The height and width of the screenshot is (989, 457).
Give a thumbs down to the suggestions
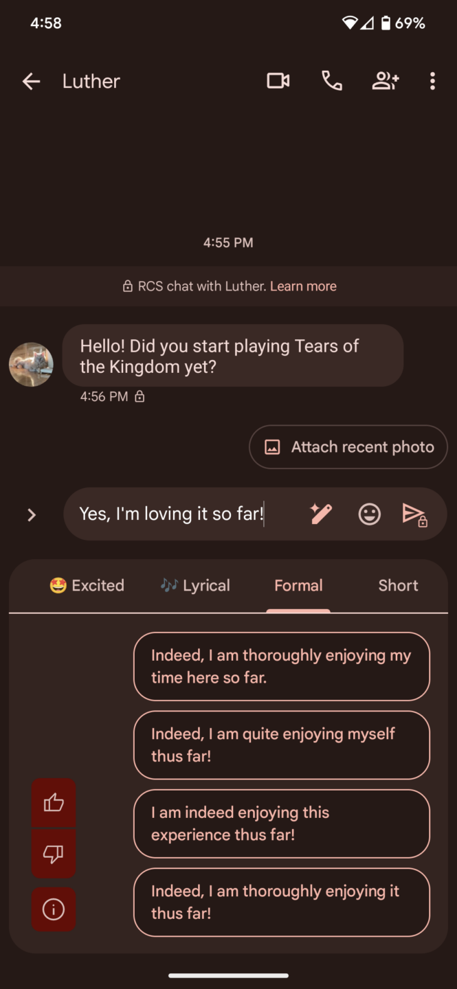(x=53, y=854)
